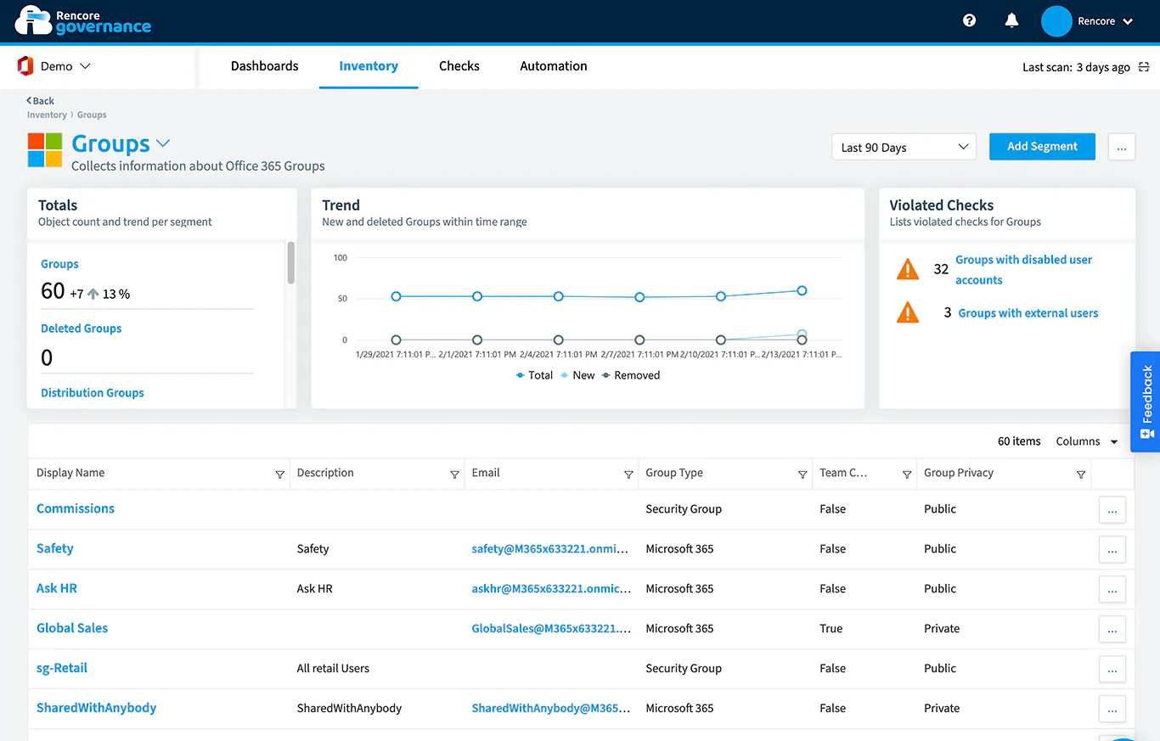Image resolution: width=1160 pixels, height=741 pixels.
Task: Filter the Display Name column
Action: click(x=280, y=474)
